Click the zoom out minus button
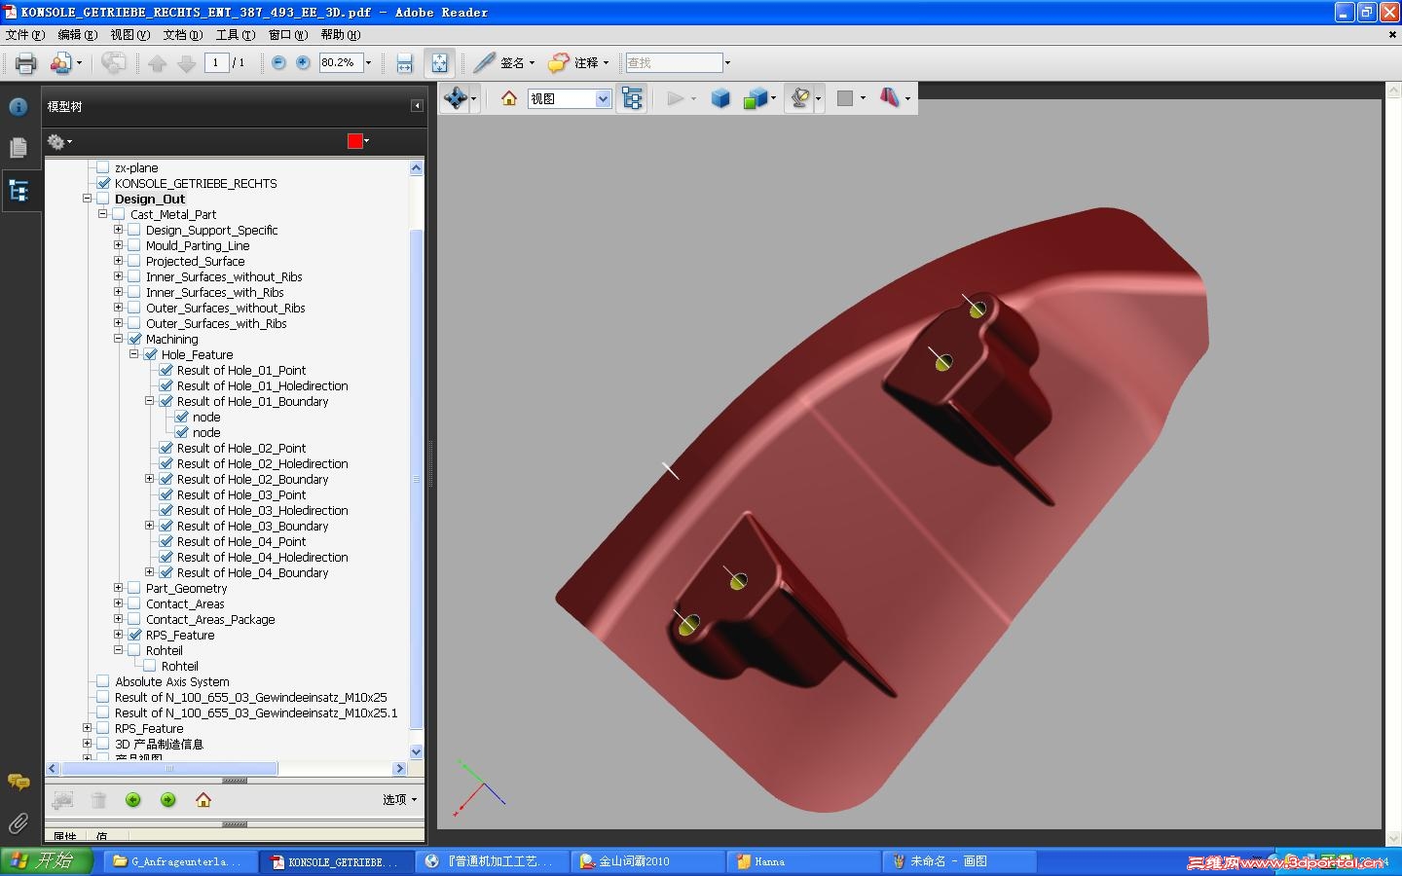1402x876 pixels. [278, 62]
